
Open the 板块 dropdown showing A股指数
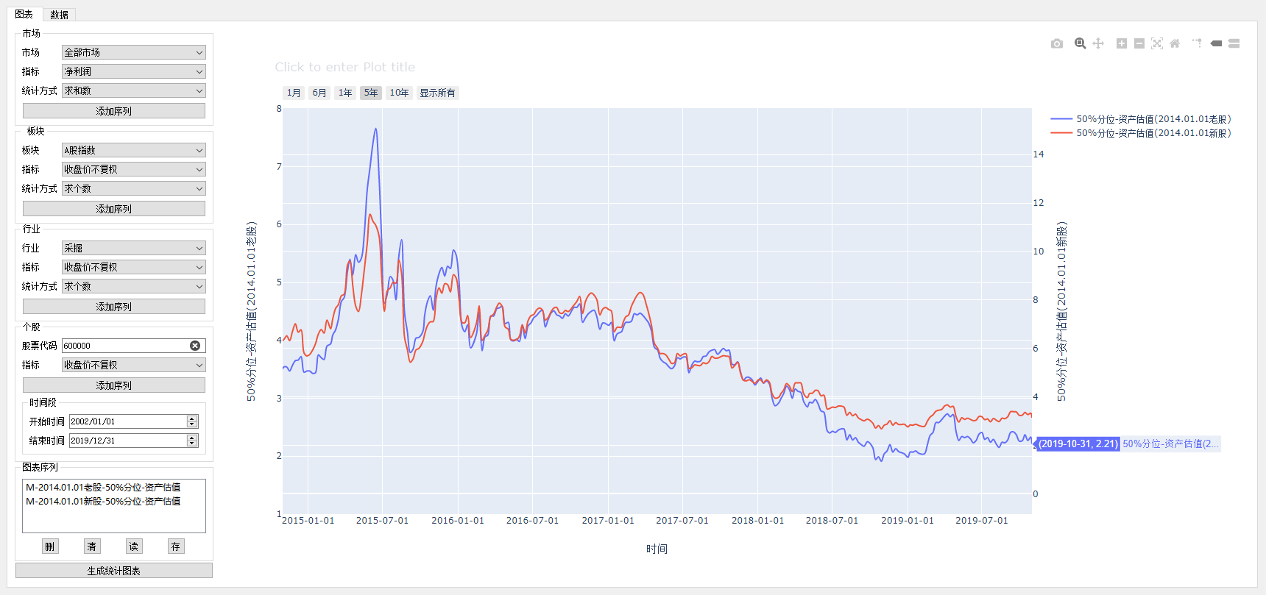[x=133, y=151]
